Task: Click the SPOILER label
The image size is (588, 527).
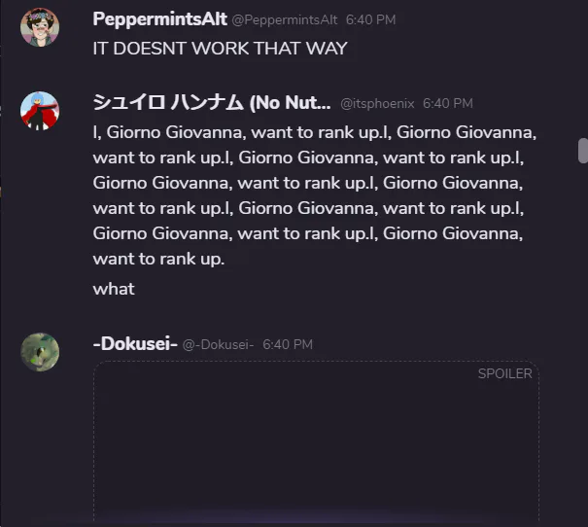Action: tap(504, 373)
